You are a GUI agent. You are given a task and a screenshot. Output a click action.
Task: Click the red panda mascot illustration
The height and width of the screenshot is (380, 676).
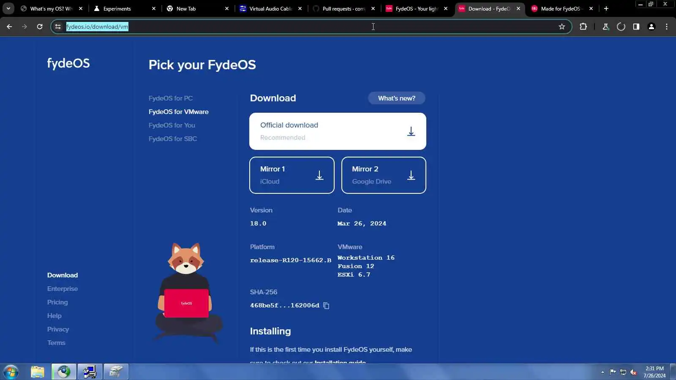click(188, 292)
